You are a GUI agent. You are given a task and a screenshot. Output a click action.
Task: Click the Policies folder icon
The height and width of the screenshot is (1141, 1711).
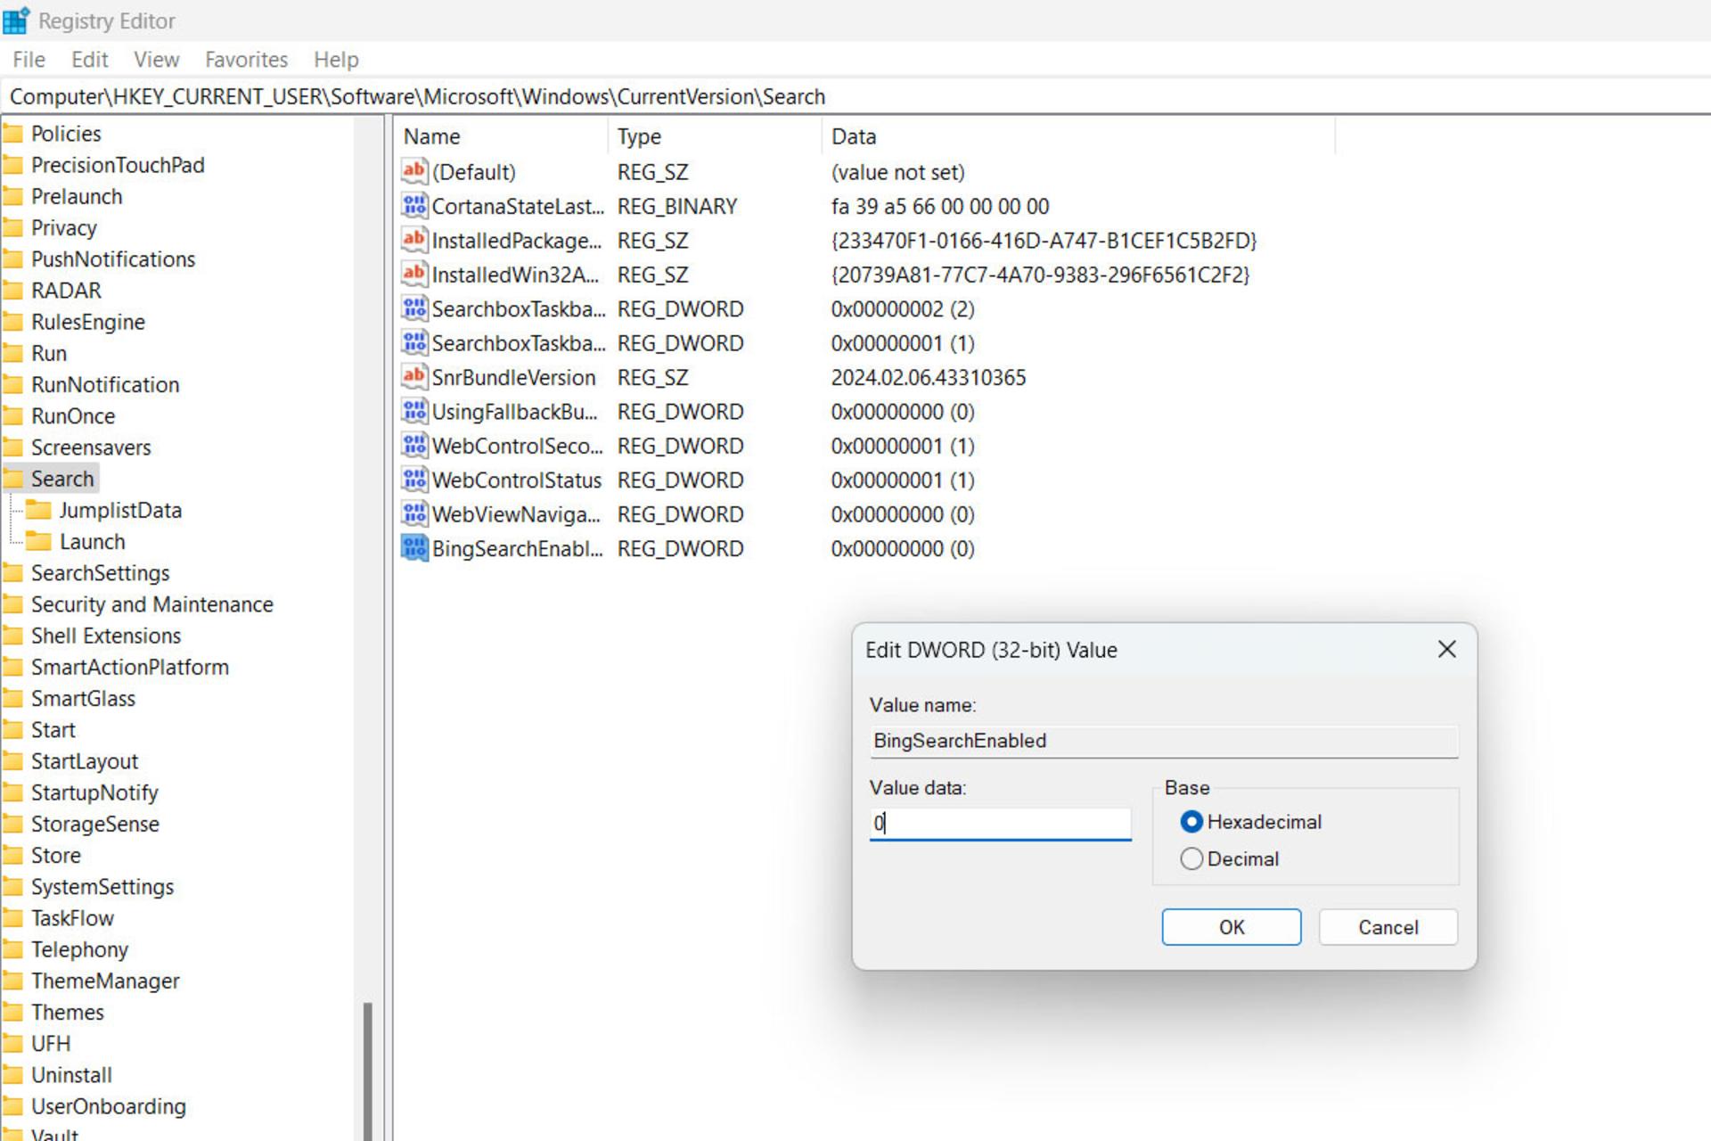pos(12,134)
